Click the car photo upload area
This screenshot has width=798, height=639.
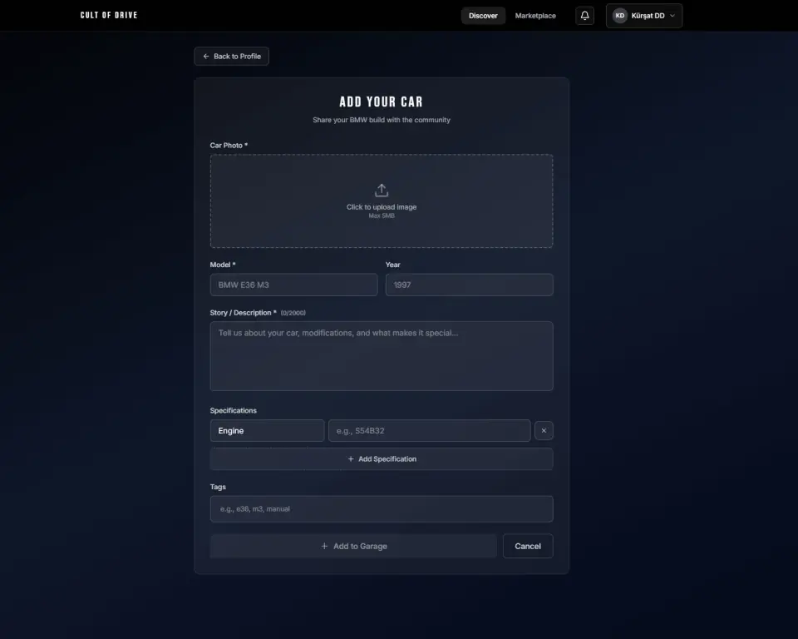point(382,201)
